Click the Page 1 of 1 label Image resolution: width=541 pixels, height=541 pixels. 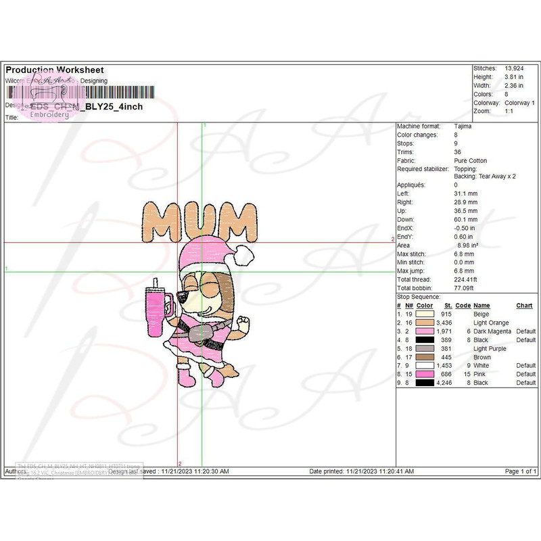click(521, 471)
